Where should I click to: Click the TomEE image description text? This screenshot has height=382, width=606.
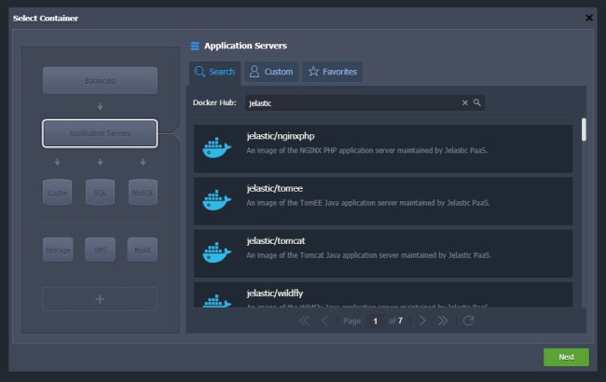[368, 203]
